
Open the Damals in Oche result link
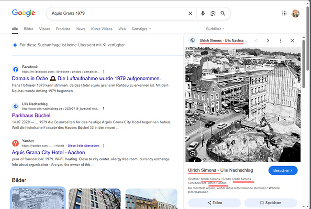86,79
